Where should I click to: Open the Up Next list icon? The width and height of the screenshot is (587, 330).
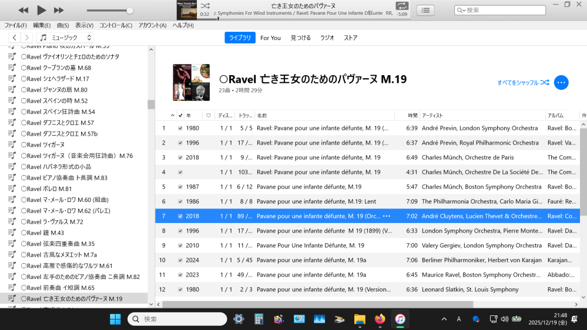click(425, 11)
